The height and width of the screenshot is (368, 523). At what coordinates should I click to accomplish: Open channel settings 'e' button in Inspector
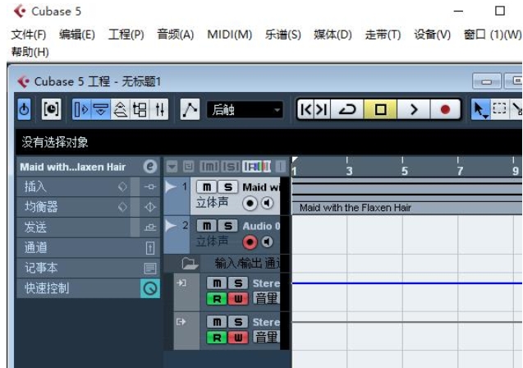(150, 166)
